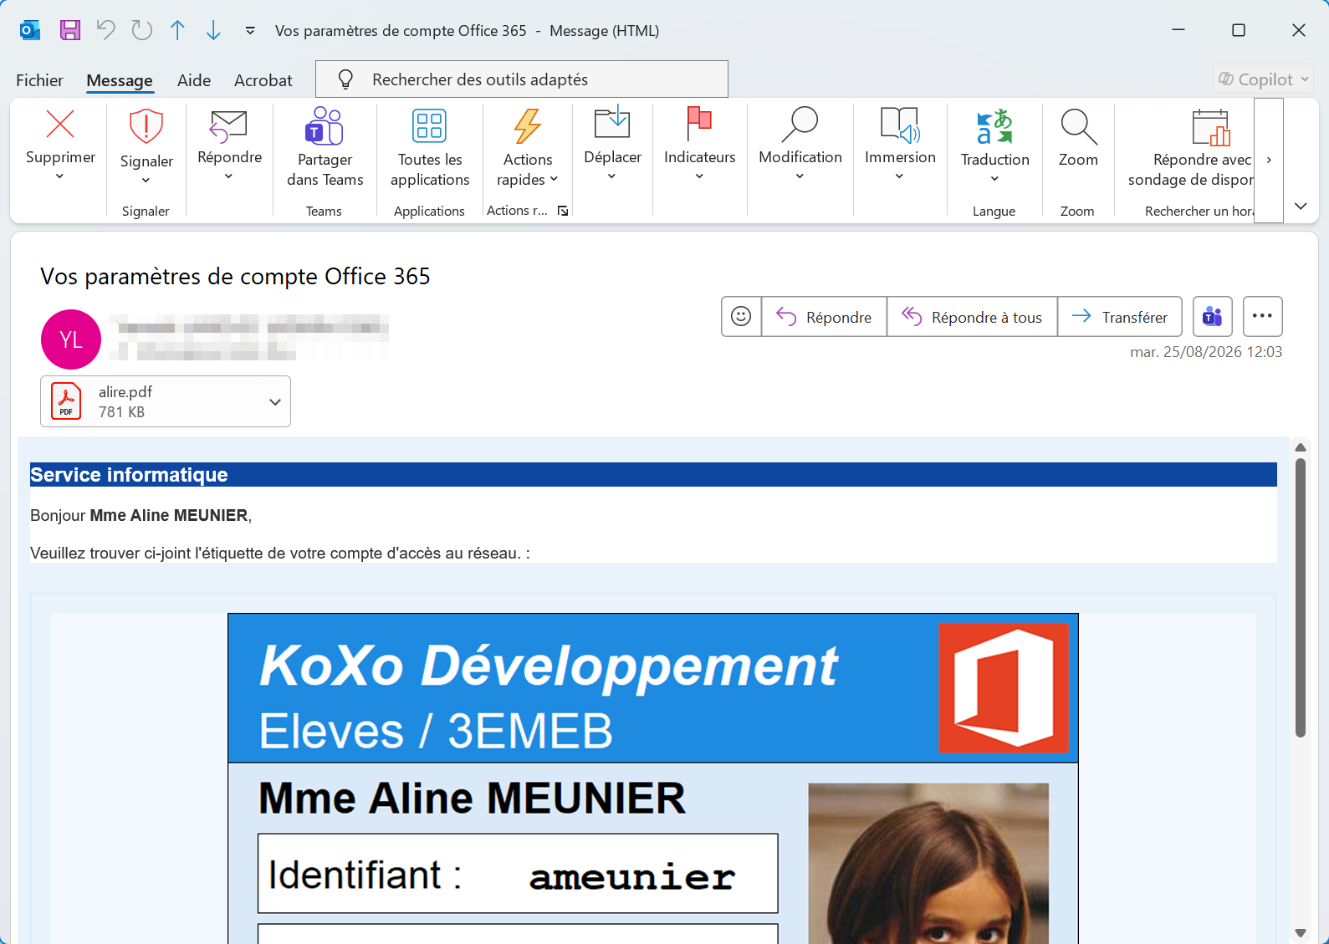The height and width of the screenshot is (944, 1329).
Task: Open Toutes les applications
Action: coord(430,147)
